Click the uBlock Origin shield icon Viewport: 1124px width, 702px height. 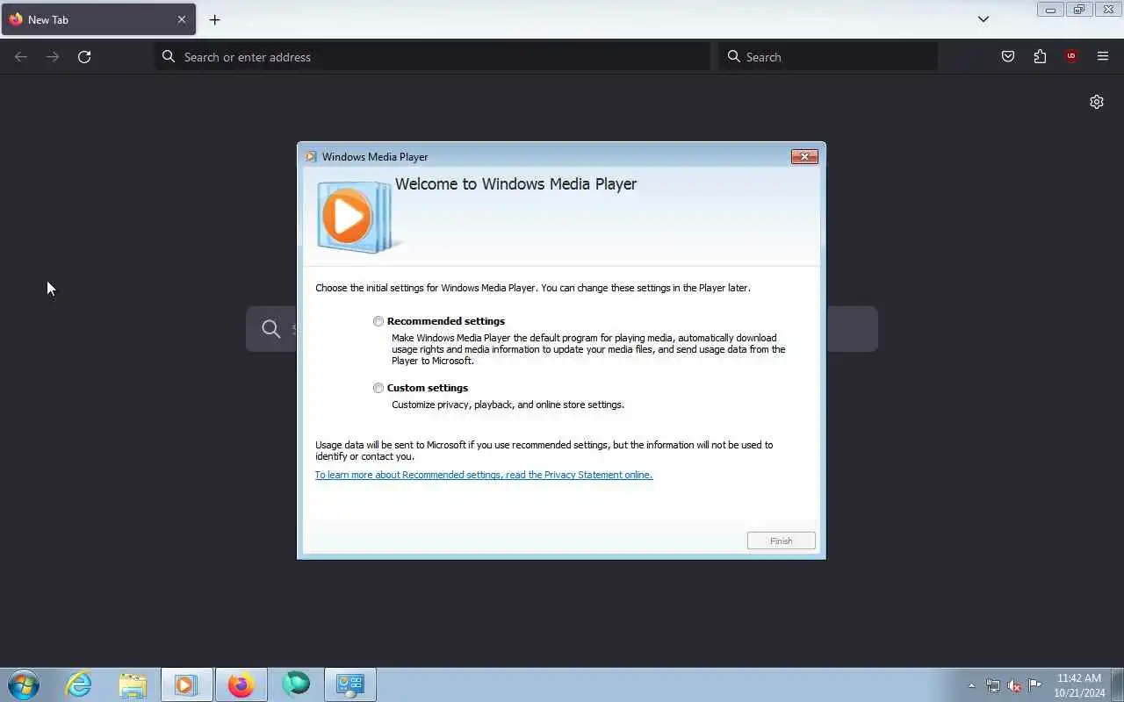[x=1071, y=57]
